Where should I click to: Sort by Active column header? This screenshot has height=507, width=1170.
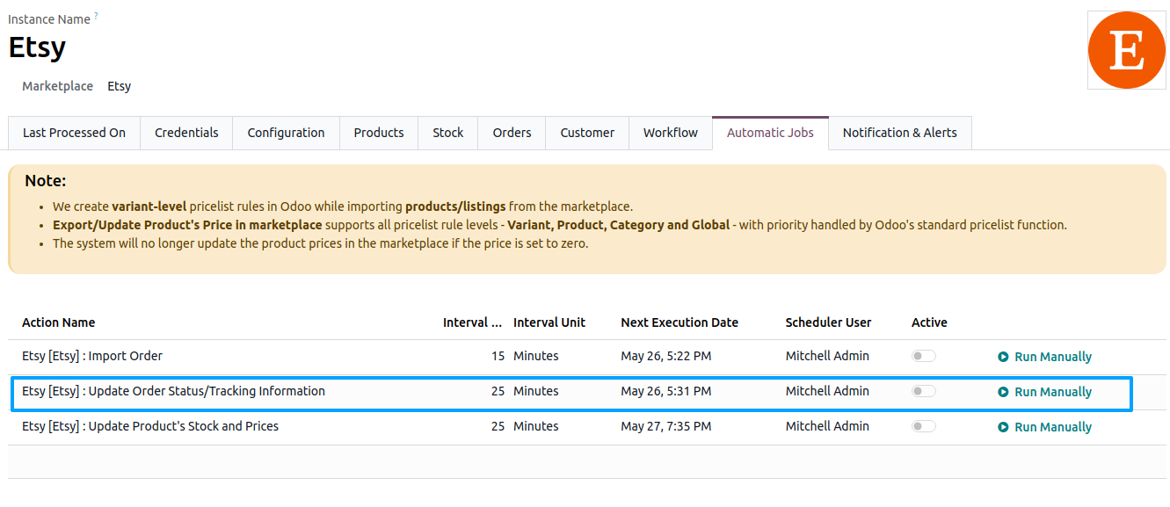pyautogui.click(x=929, y=322)
